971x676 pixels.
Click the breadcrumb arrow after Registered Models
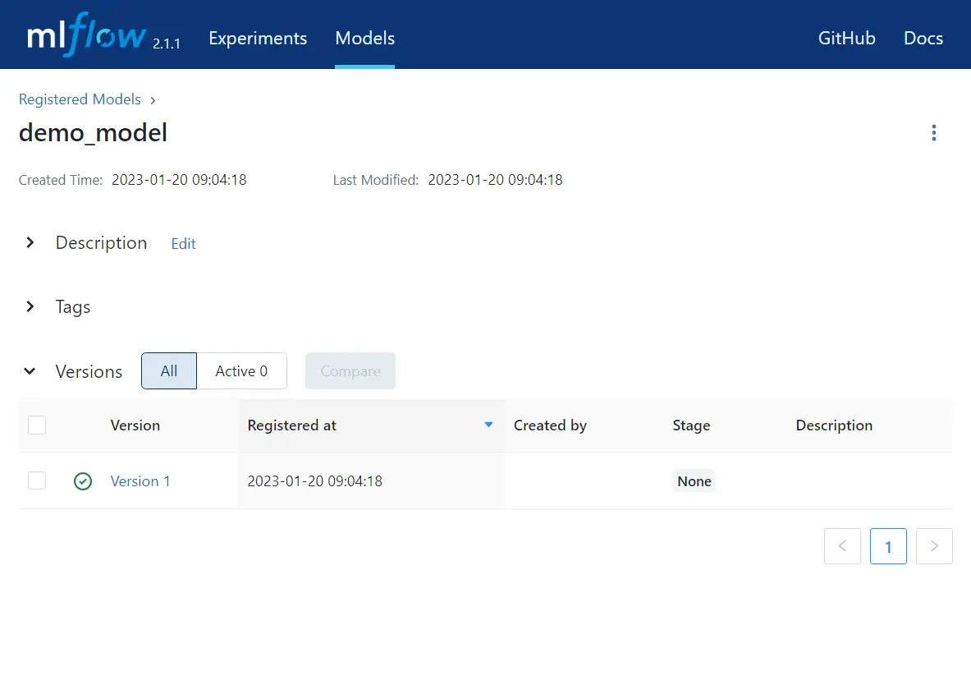tap(153, 99)
